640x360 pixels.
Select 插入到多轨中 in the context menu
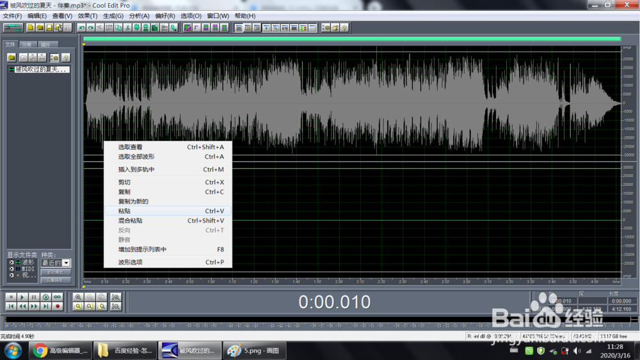coord(168,169)
